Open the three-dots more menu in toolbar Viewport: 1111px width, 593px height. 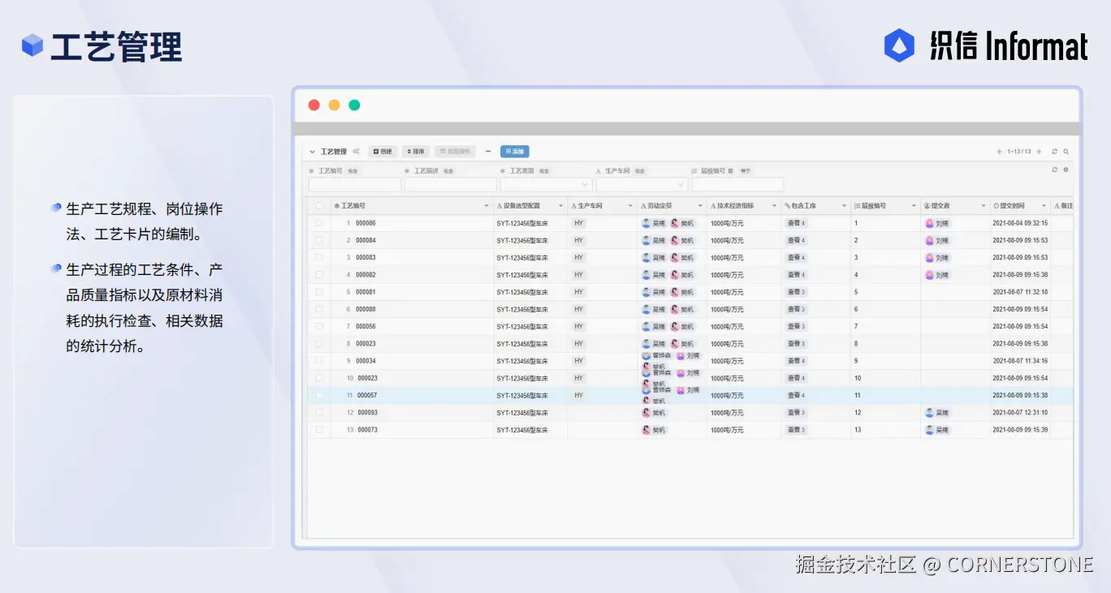pyautogui.click(x=487, y=152)
